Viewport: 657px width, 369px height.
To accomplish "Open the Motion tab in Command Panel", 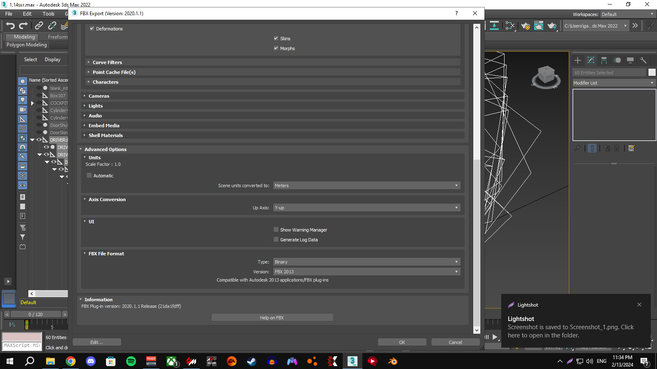I will click(x=617, y=60).
